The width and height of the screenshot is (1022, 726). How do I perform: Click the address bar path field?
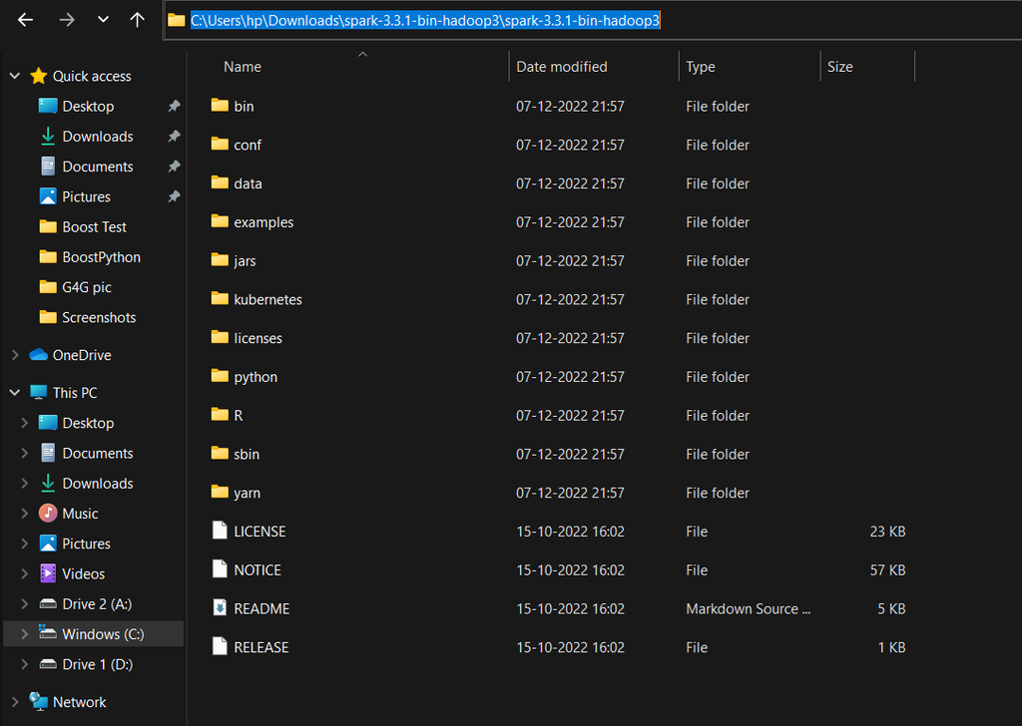(x=593, y=20)
